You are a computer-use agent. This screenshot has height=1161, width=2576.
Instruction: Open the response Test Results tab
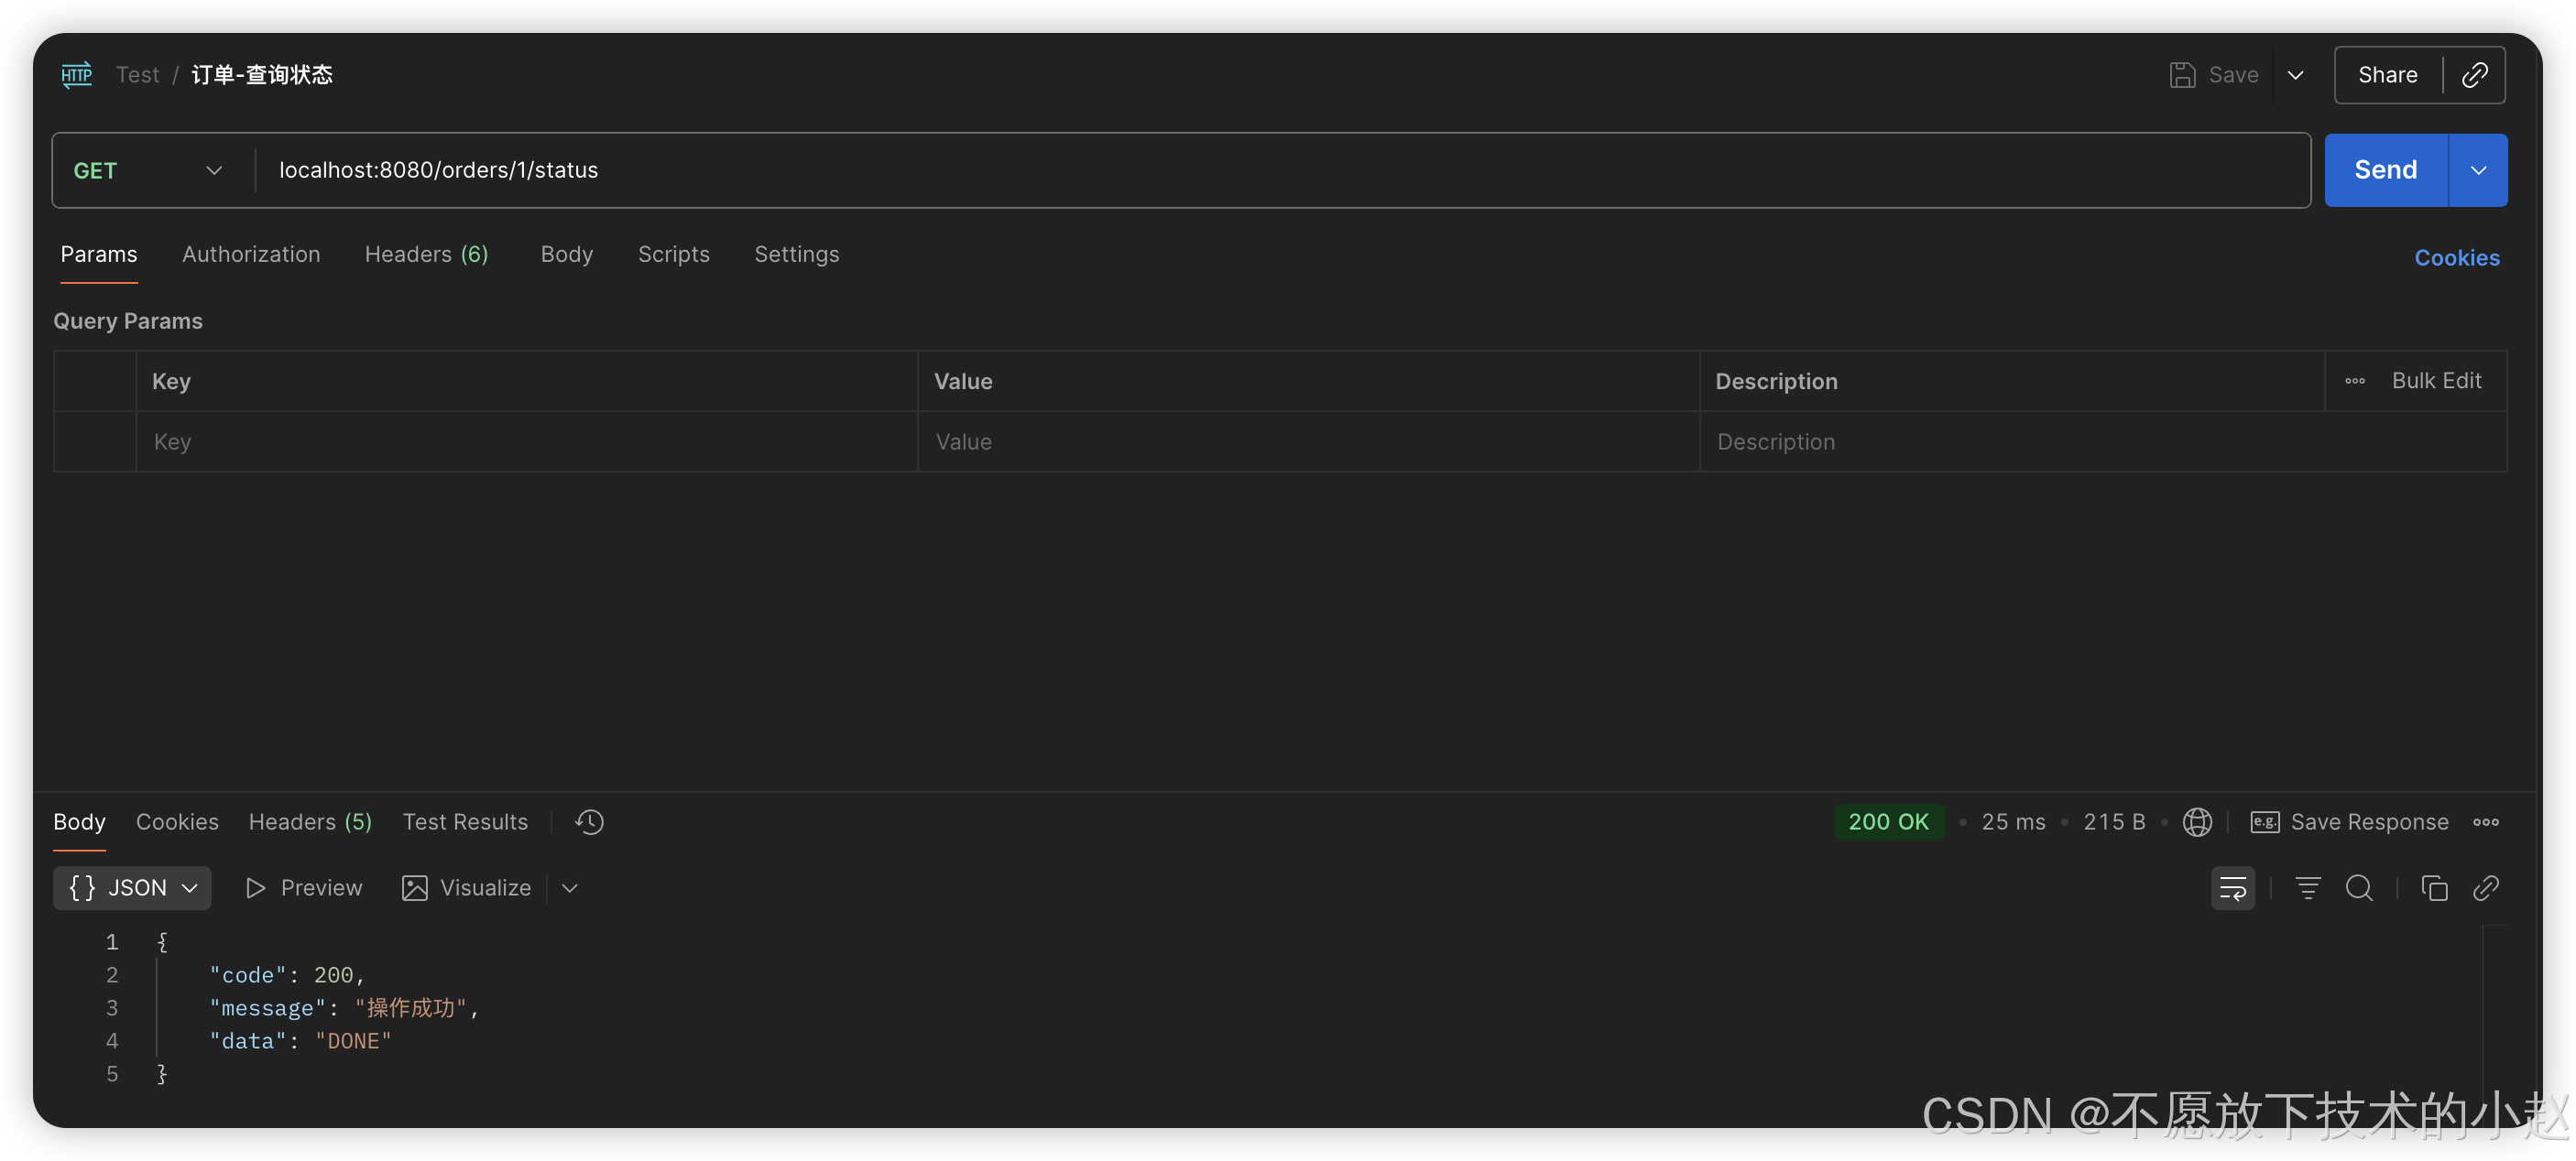[465, 821]
